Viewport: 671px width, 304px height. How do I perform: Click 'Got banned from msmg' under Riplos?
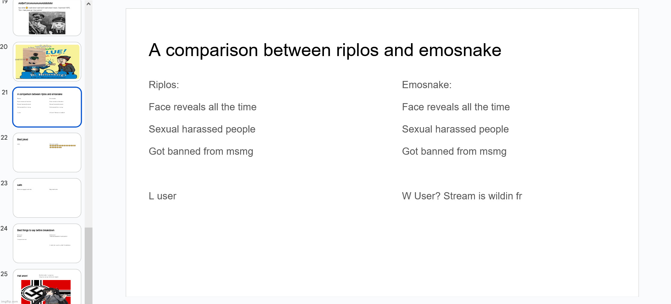[x=201, y=151]
